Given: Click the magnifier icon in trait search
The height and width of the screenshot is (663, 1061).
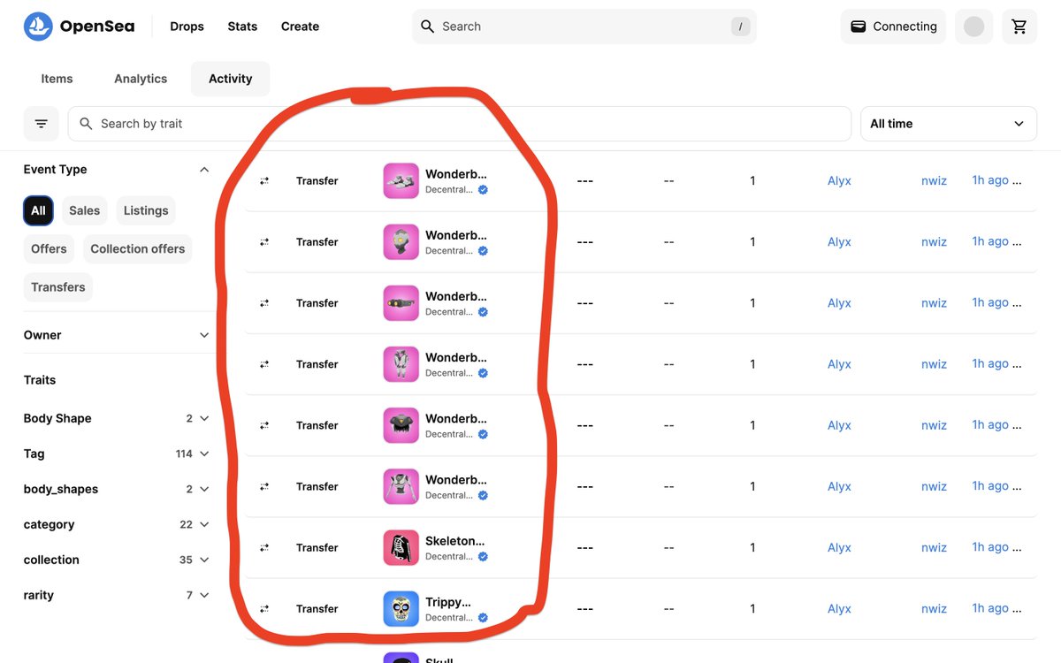Looking at the screenshot, I should coord(86,124).
